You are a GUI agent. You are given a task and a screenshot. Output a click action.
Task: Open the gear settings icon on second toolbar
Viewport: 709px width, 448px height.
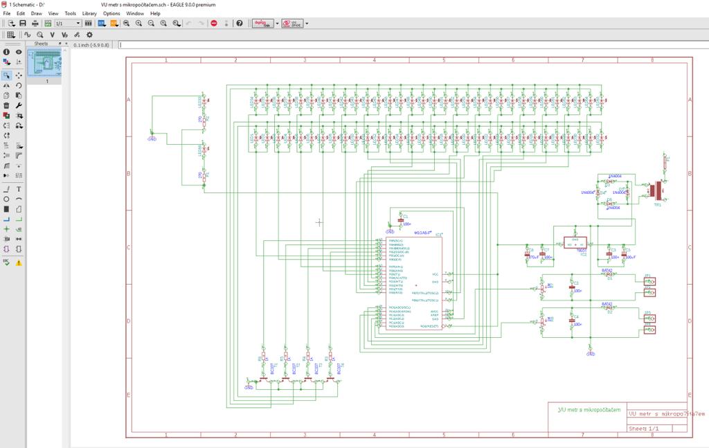(x=89, y=35)
